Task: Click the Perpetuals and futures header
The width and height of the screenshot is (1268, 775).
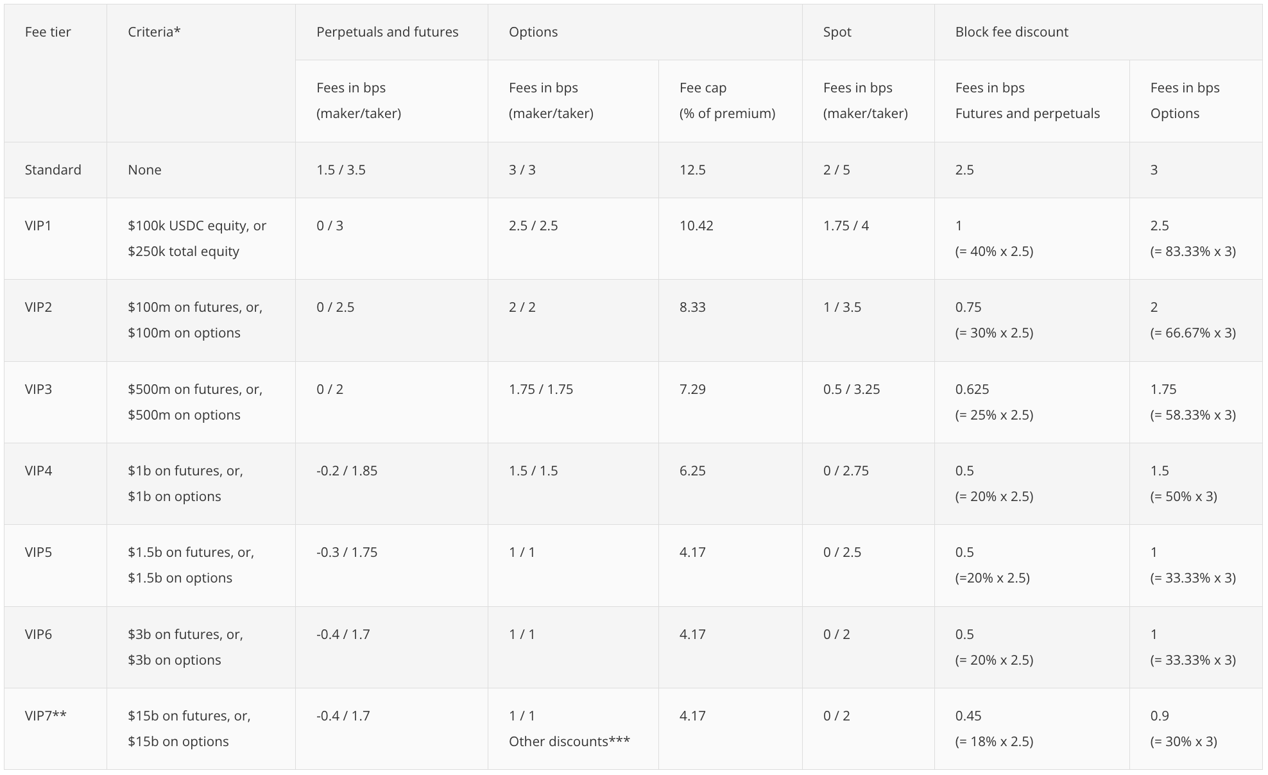Action: coord(387,32)
